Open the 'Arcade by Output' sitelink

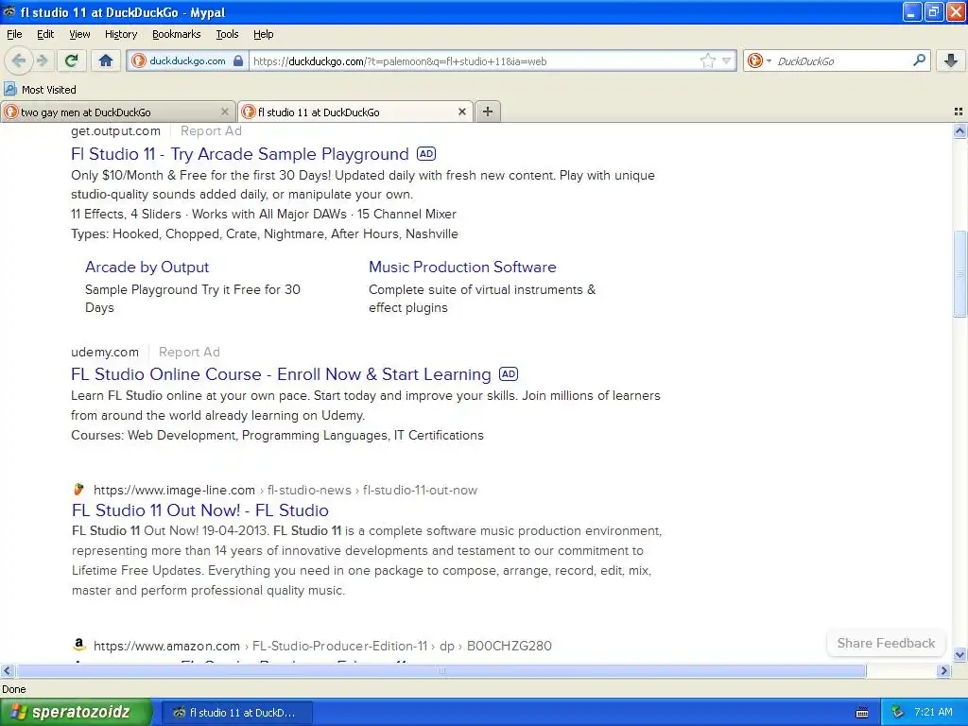pos(147,267)
